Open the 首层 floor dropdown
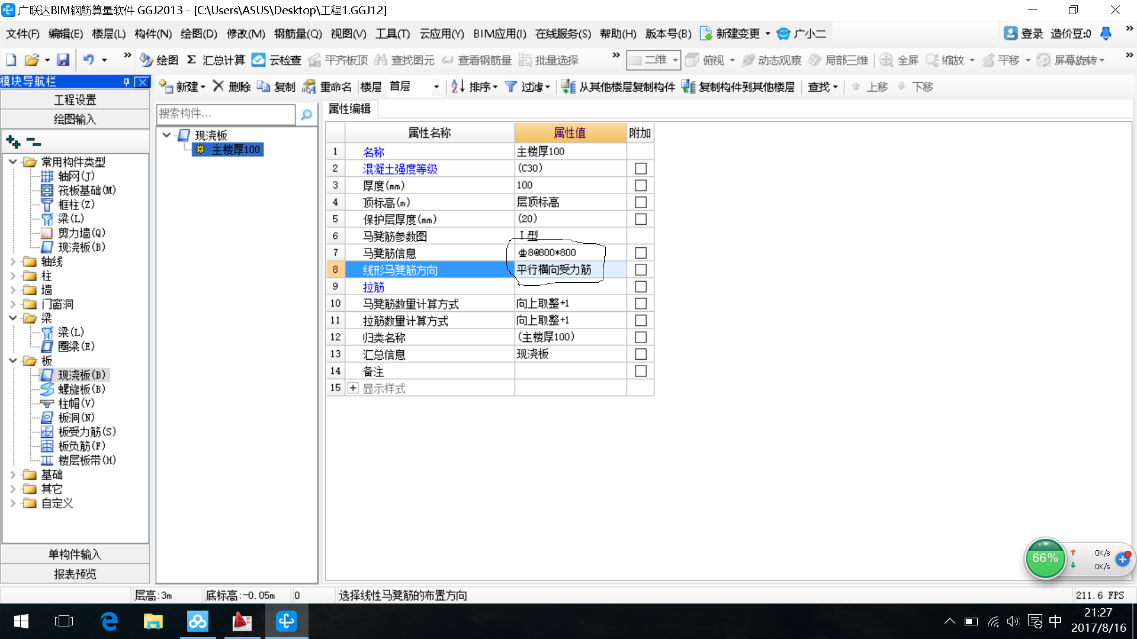1137x639 pixels. point(436,87)
